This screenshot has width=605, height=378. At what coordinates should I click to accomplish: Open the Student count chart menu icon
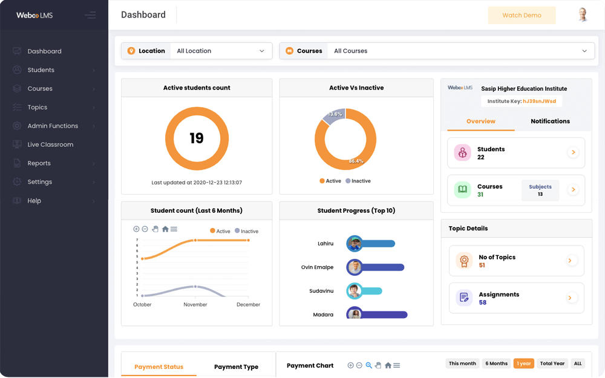coord(174,229)
